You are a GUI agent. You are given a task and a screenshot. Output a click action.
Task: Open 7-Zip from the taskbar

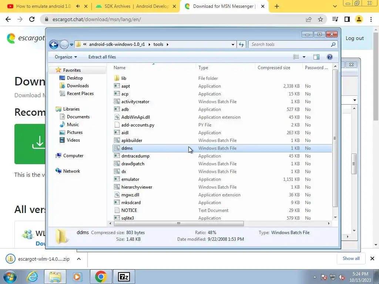(x=124, y=277)
